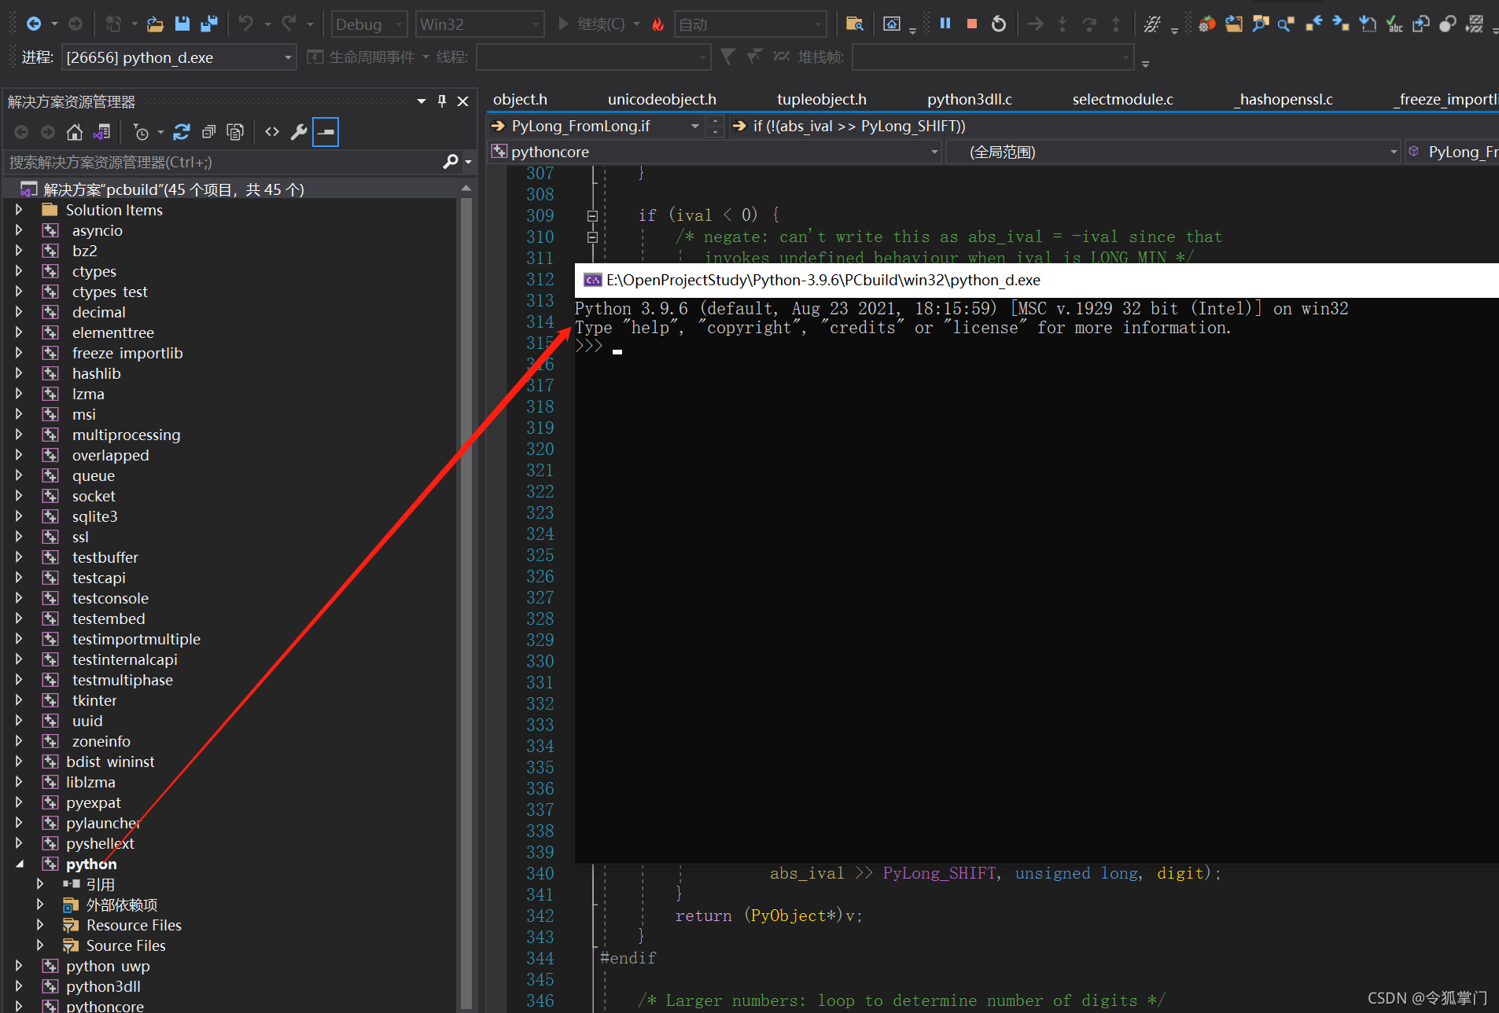This screenshot has width=1499, height=1013.
Task: Click the Save All icon
Action: click(x=209, y=24)
